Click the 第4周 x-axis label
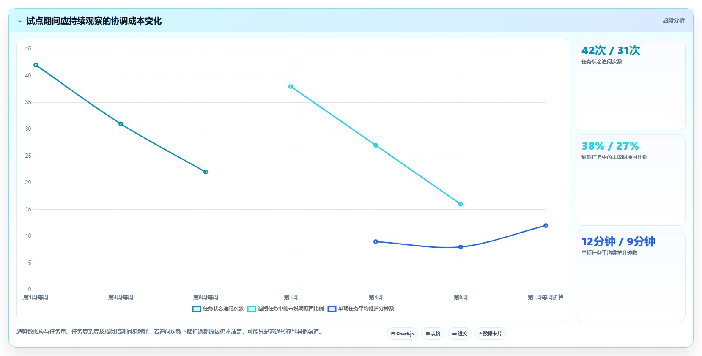 click(376, 297)
